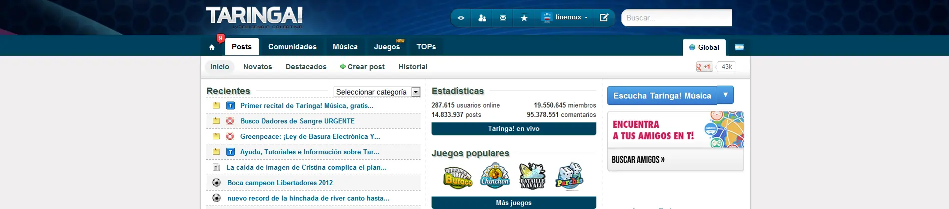Open the Destacados sub-menu item
Screen dimensions: 949x209
coord(306,67)
